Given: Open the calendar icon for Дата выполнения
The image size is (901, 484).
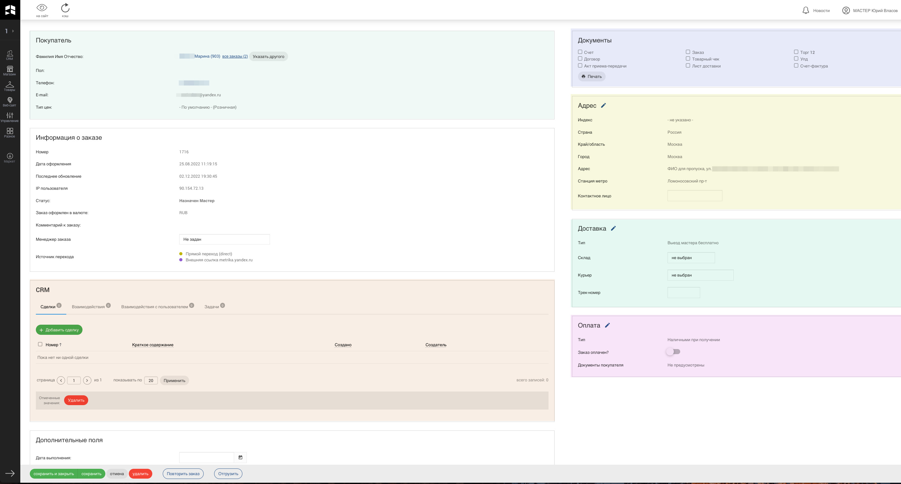Looking at the screenshot, I should tap(240, 457).
